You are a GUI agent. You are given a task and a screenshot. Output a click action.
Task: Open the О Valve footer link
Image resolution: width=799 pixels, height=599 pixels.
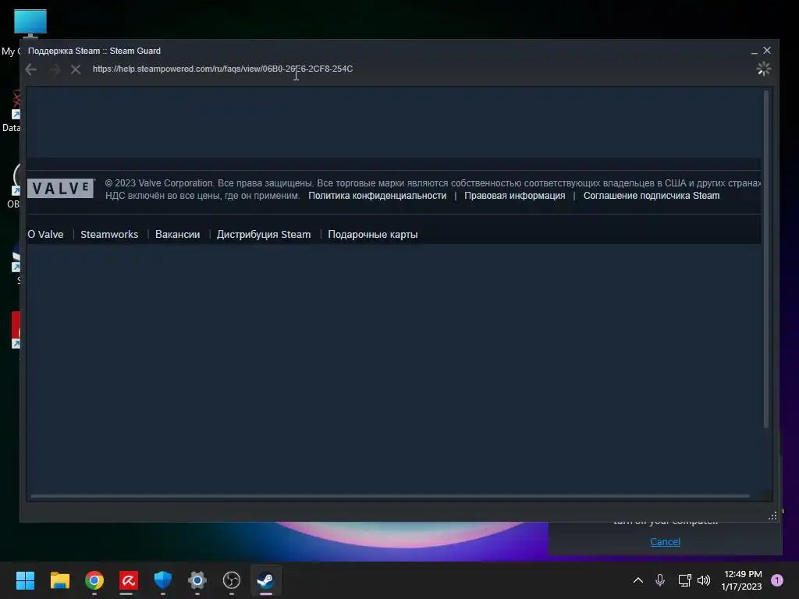pyautogui.click(x=45, y=234)
